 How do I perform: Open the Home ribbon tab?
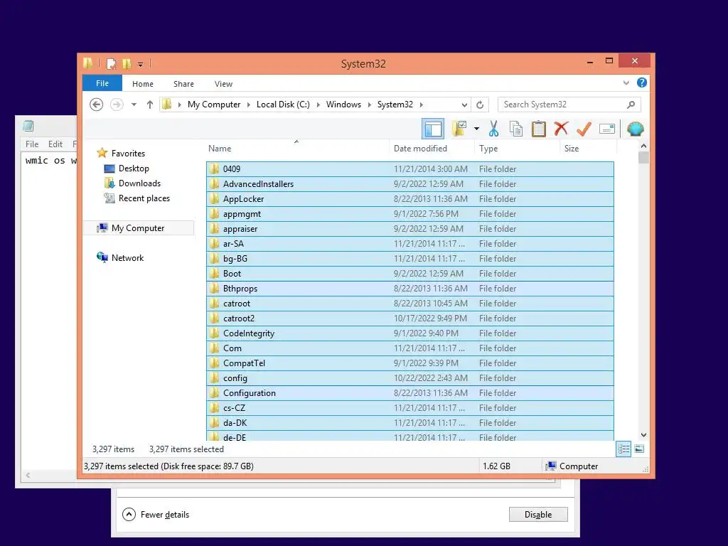(x=142, y=84)
